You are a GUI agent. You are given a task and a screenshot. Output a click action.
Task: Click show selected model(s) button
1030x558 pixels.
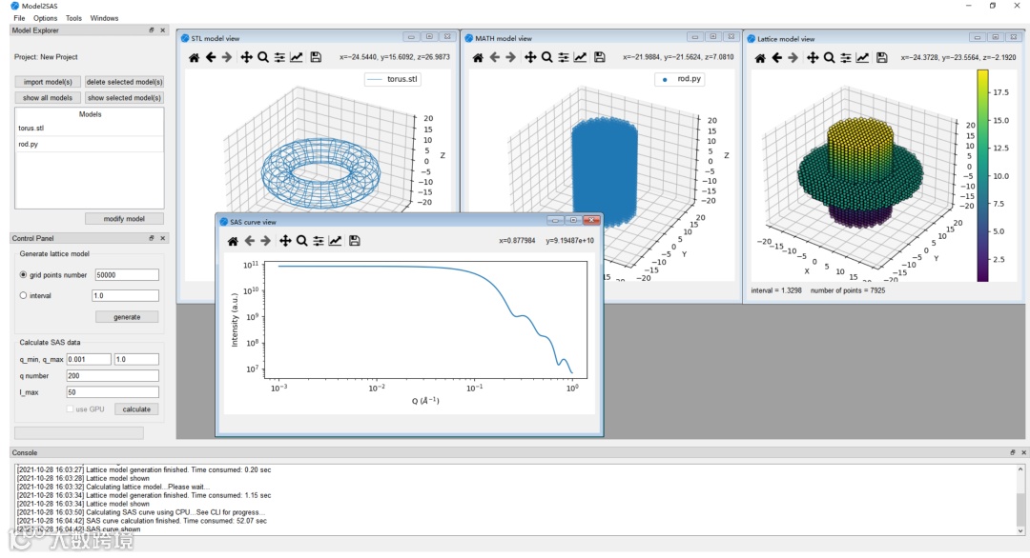click(x=124, y=98)
